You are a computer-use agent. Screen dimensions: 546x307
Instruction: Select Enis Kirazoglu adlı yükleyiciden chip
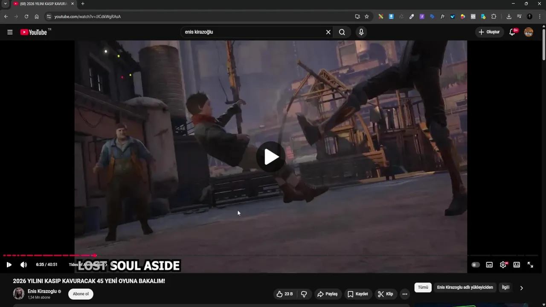(x=465, y=287)
